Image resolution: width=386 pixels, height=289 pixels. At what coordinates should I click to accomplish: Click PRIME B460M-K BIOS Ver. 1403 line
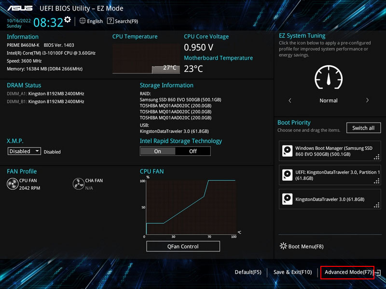coord(41,45)
